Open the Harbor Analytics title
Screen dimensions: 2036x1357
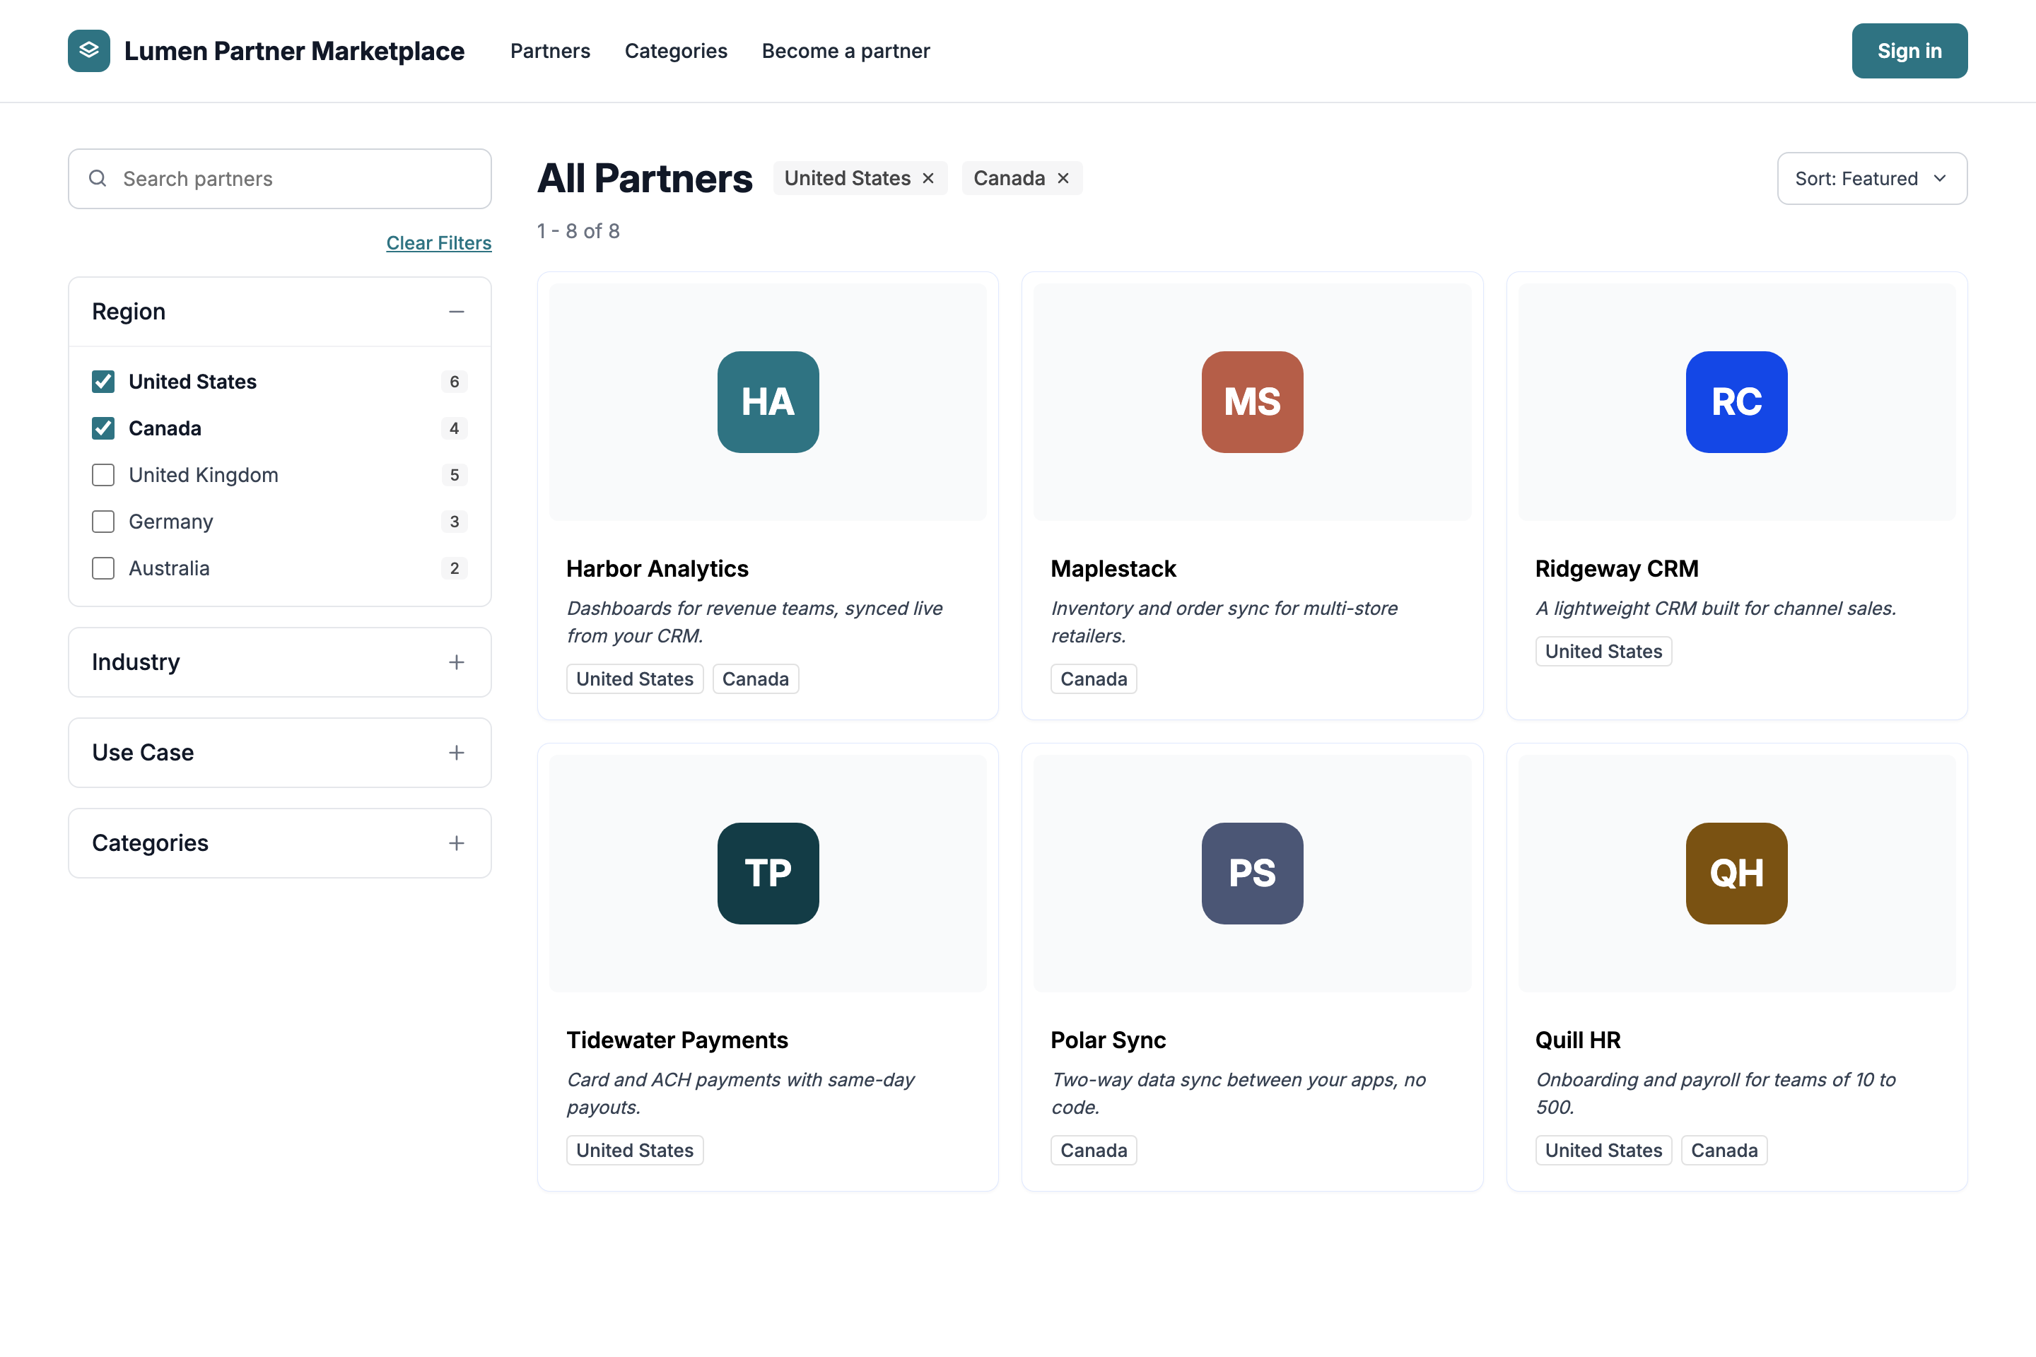657,568
